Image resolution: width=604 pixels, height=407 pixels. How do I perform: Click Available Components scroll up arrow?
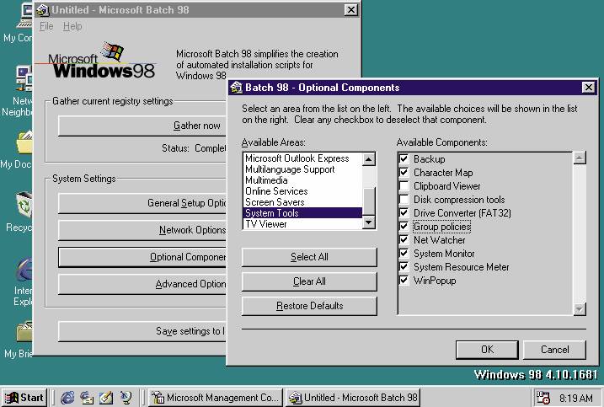[580, 158]
